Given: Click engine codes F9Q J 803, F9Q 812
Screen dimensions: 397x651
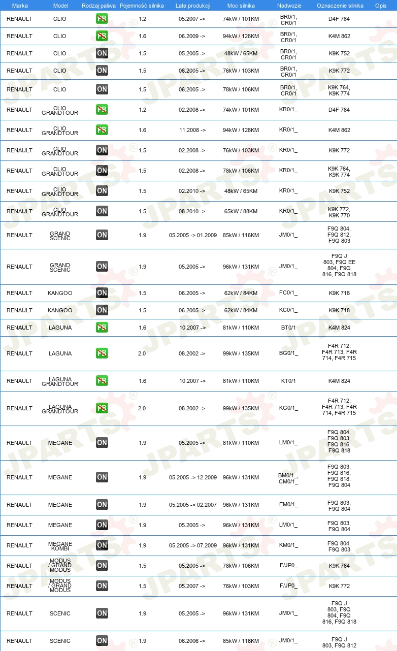Looking at the screenshot, I should point(339,642).
